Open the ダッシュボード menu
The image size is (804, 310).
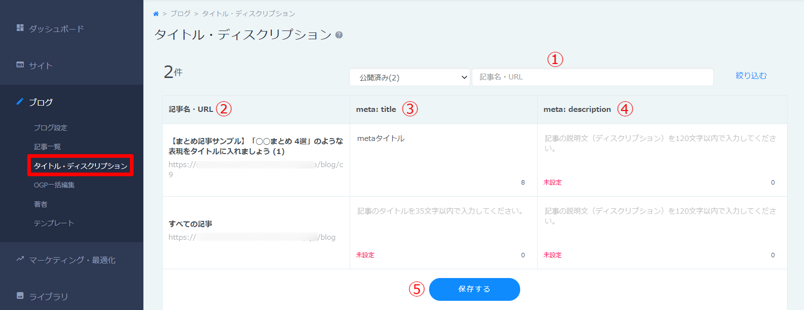click(56, 29)
